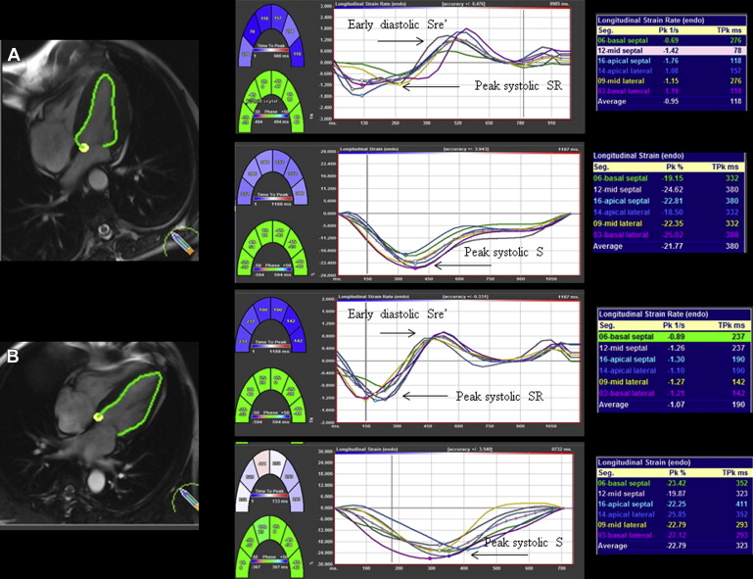Screen dimensions: 753x579
Task: Click the pencil edit icon on image A
Action: 184,241
